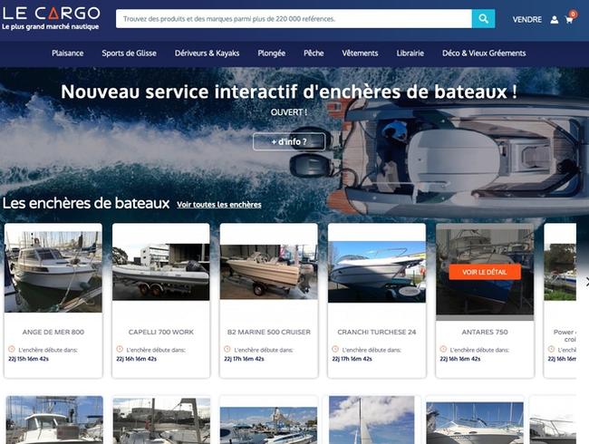Image resolution: width=589 pixels, height=444 pixels.
Task: Open the shopping cart icon
Action: click(x=569, y=20)
